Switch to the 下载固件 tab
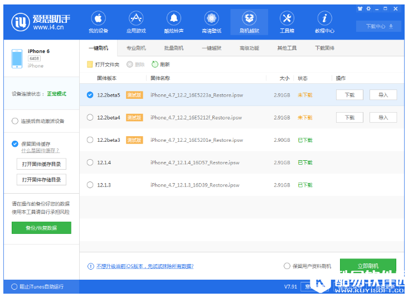Screen dimensions: 413x297 [x=325, y=48]
